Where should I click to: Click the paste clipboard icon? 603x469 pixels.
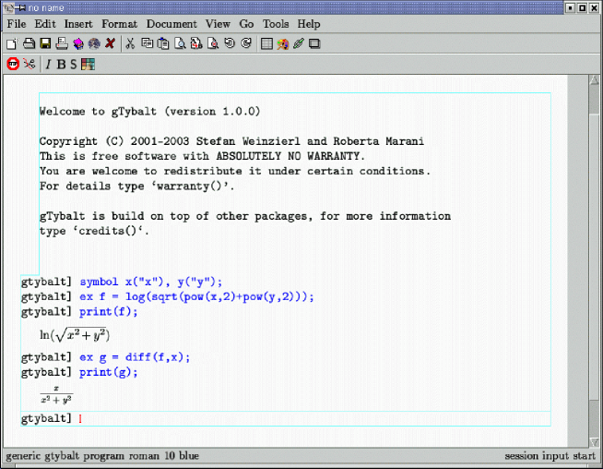[163, 43]
